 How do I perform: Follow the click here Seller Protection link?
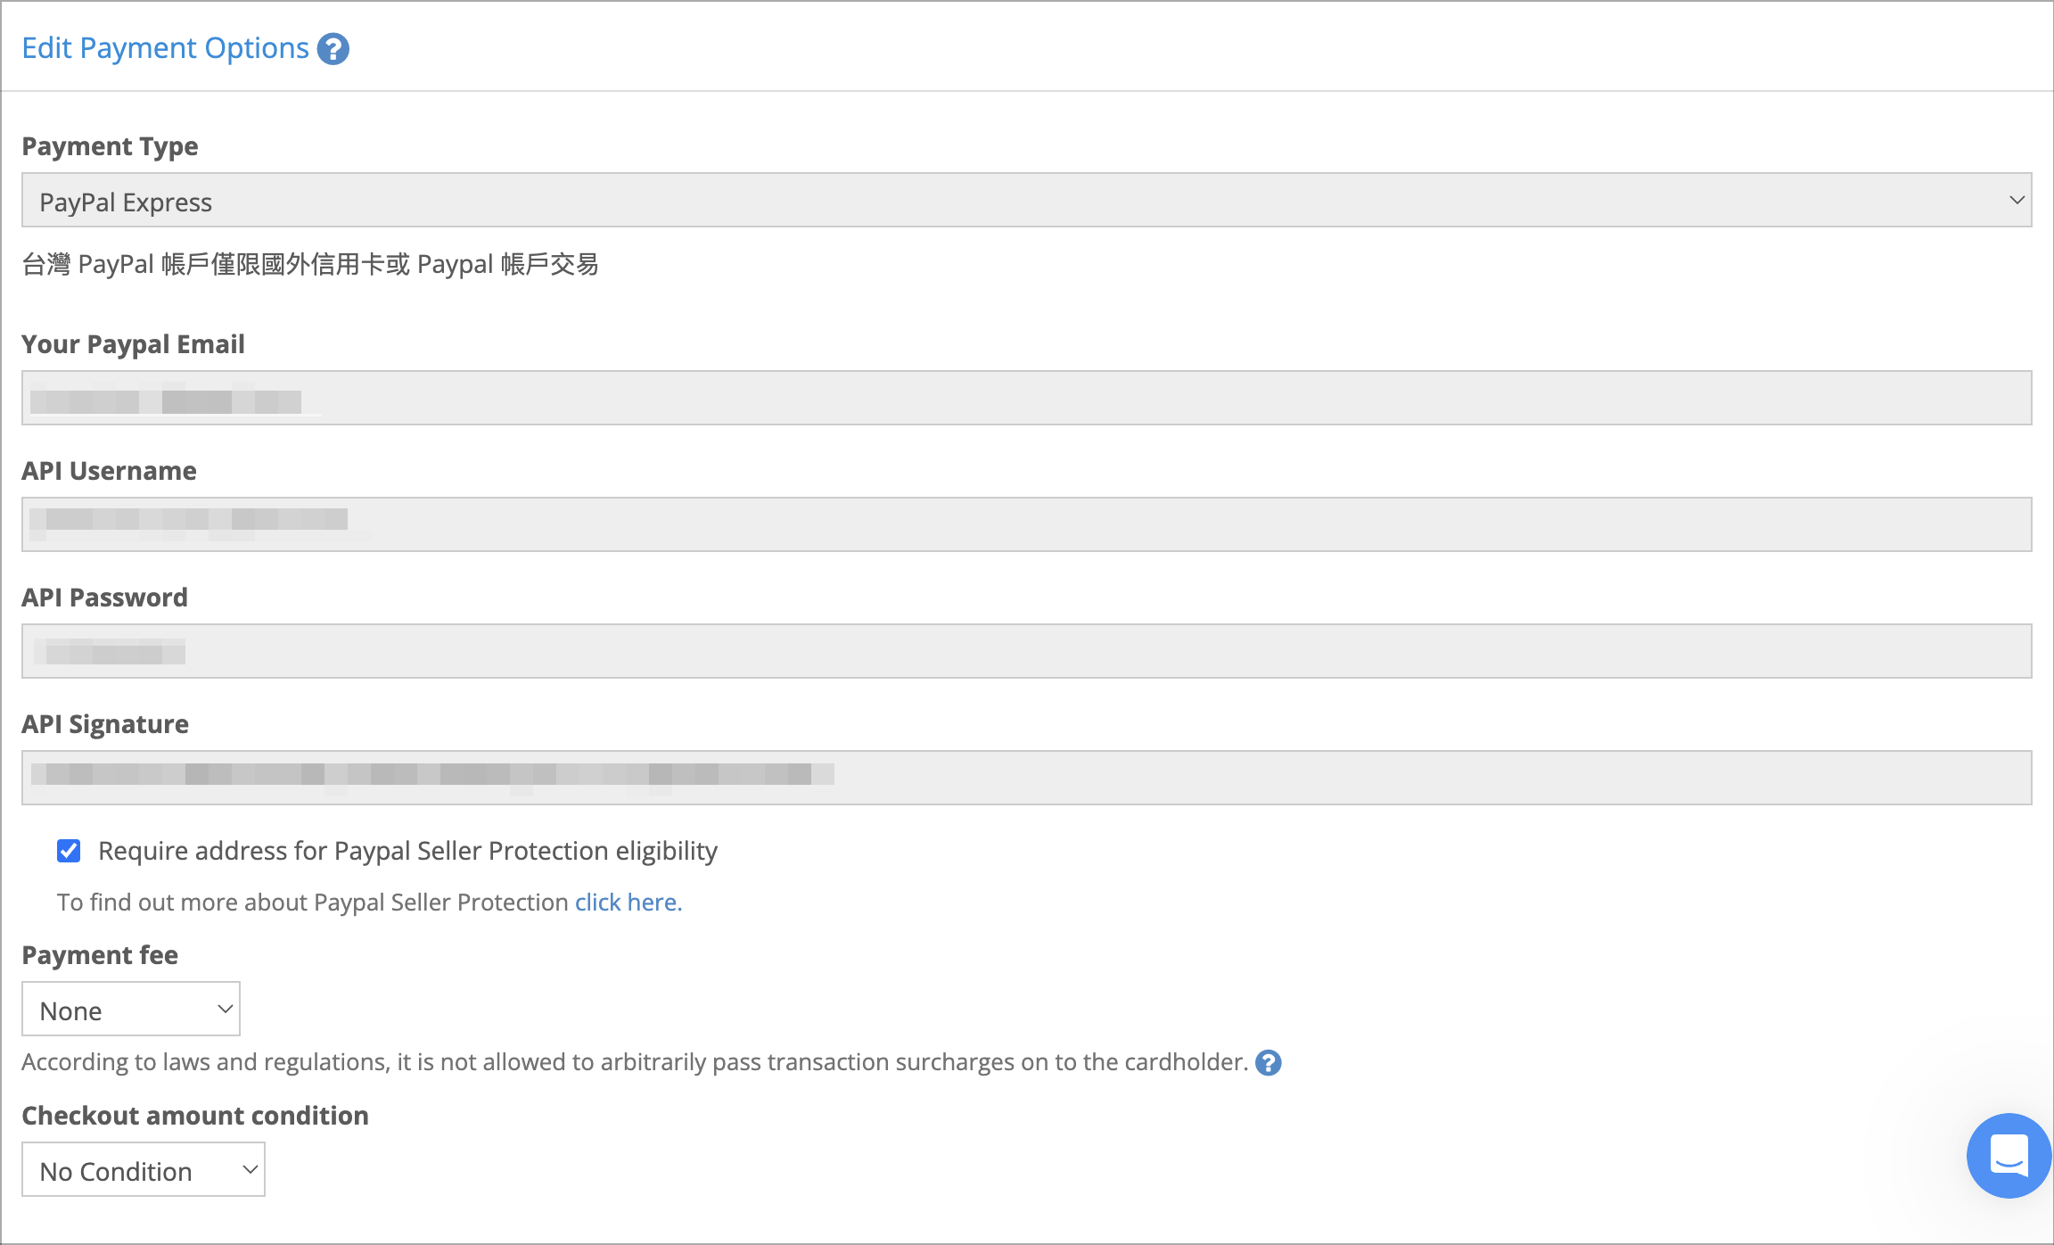(x=627, y=902)
